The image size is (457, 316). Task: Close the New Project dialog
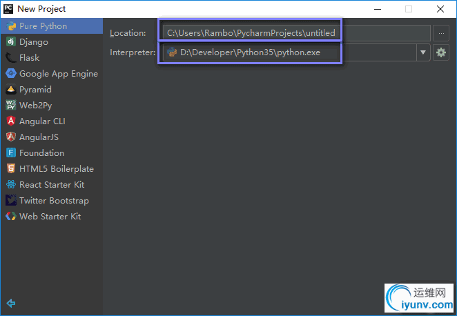440,9
